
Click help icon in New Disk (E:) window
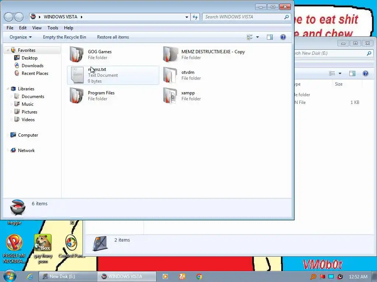(366, 73)
